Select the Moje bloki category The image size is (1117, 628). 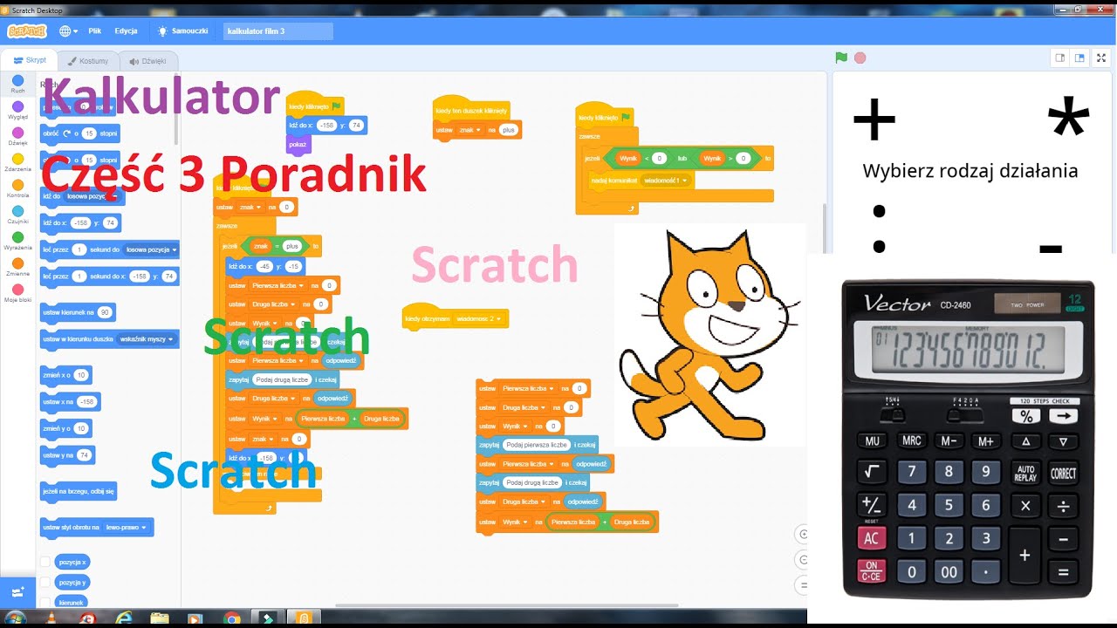click(x=17, y=293)
